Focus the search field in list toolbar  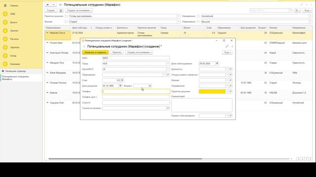click(270, 10)
